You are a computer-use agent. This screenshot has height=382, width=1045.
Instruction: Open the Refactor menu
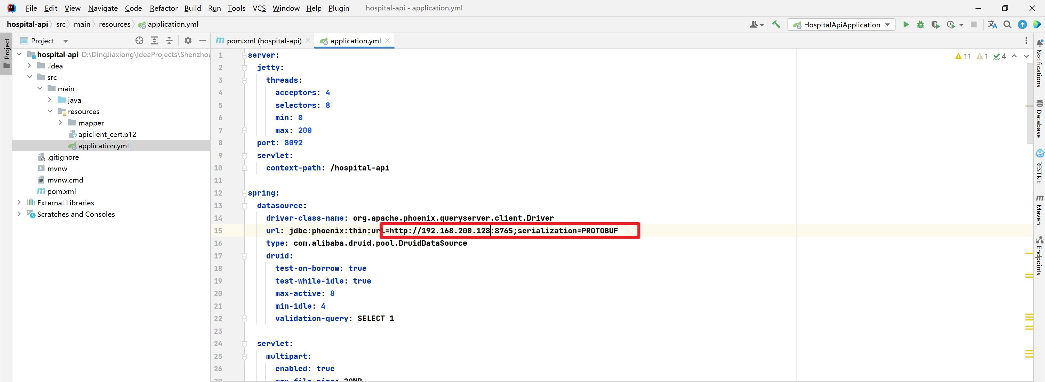[164, 8]
